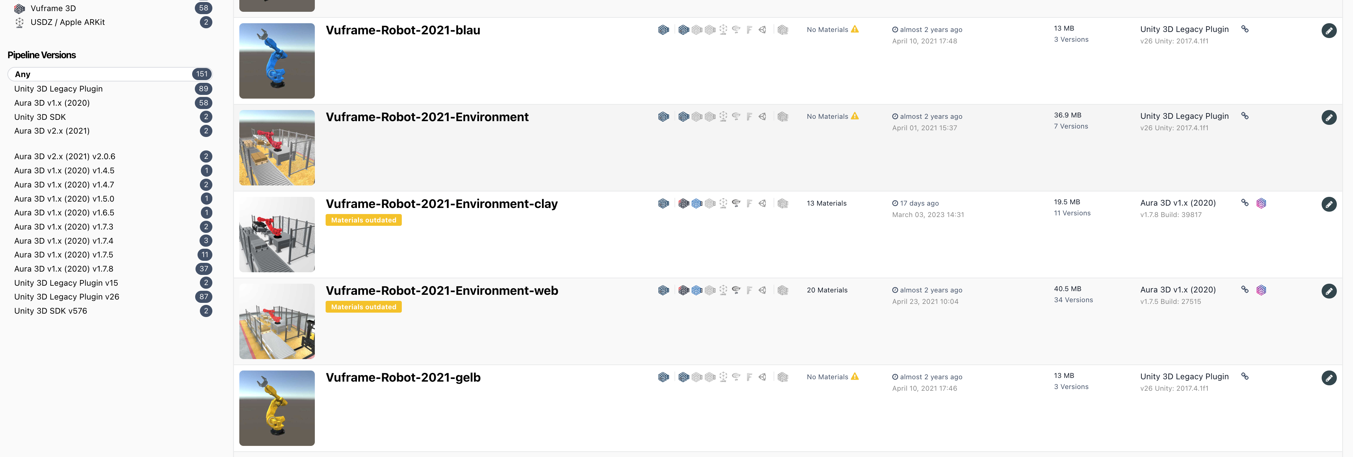The image size is (1353, 457).
Task: Click the Vuframe 3D cube icon in sidebar
Action: pyautogui.click(x=20, y=8)
